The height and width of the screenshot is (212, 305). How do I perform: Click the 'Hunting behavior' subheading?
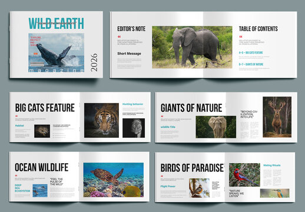click(x=133, y=104)
